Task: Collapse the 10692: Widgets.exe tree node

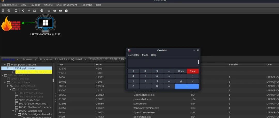Action: coord(13,111)
